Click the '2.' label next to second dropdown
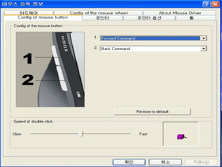222x167 pixels. 96,48
